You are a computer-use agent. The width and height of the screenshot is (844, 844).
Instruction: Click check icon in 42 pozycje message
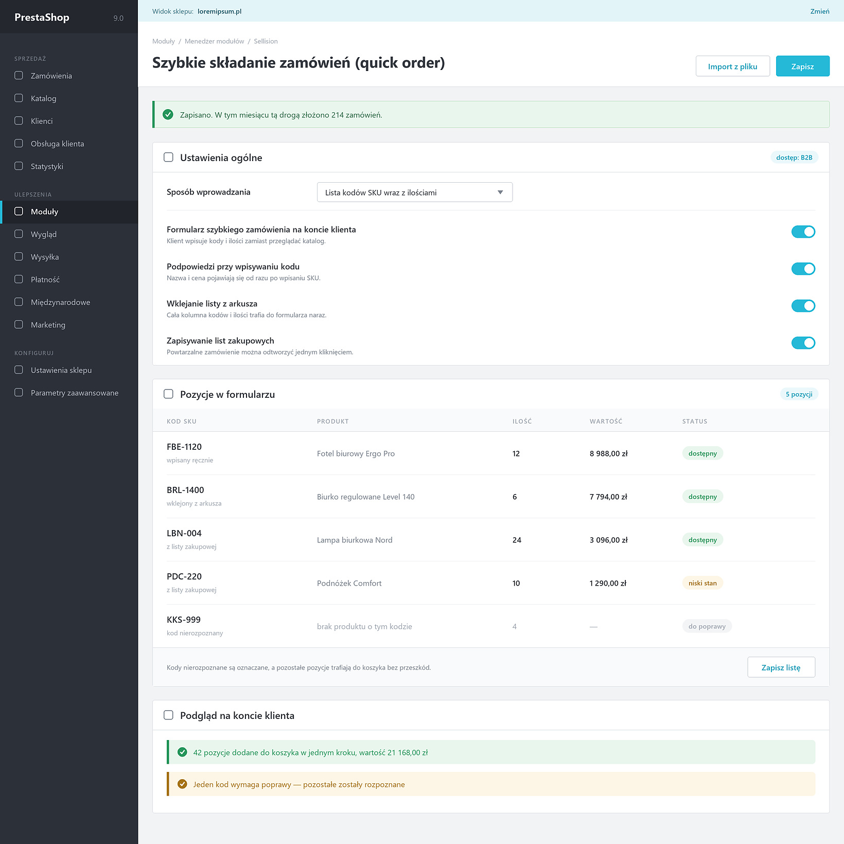pyautogui.click(x=182, y=752)
